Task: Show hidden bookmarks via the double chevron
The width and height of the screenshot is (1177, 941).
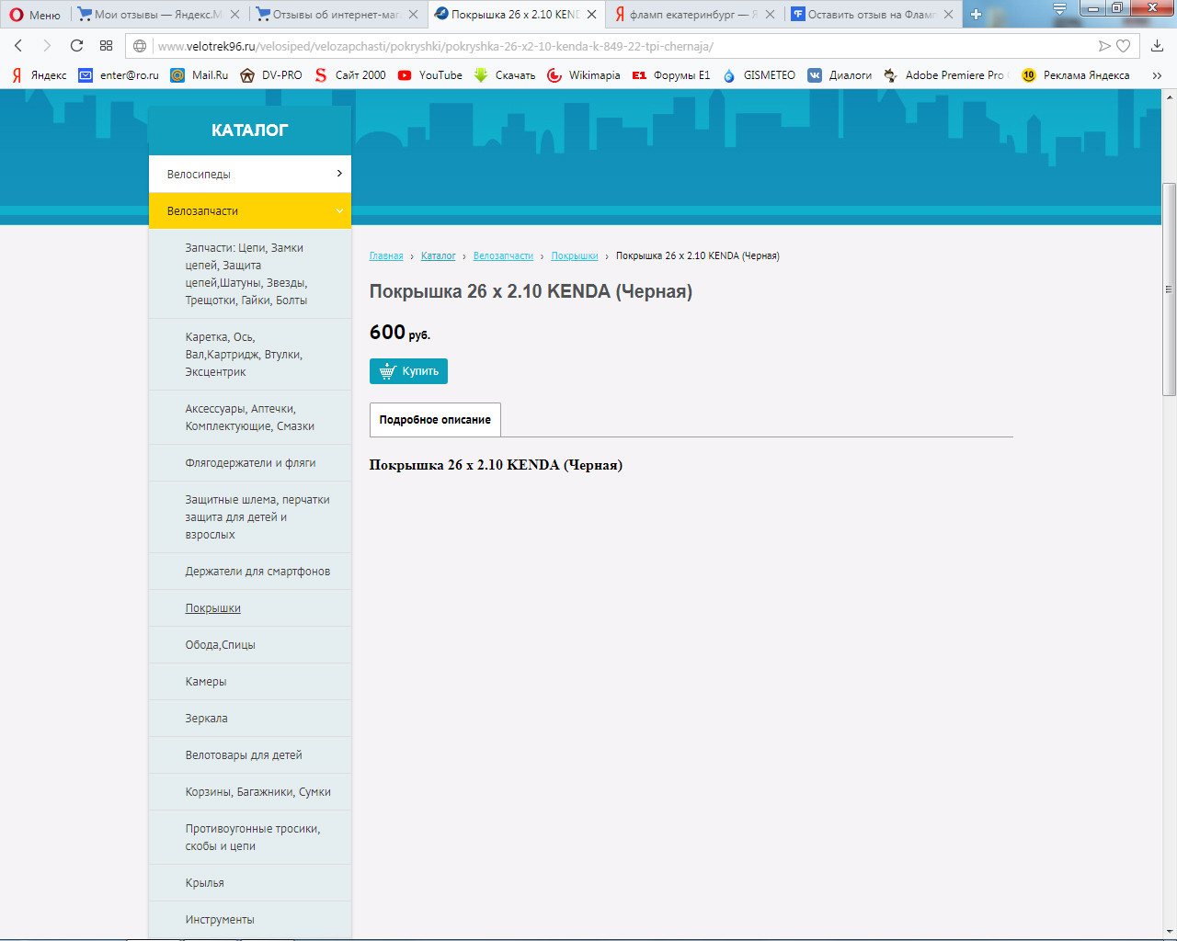Action: 1157,75
